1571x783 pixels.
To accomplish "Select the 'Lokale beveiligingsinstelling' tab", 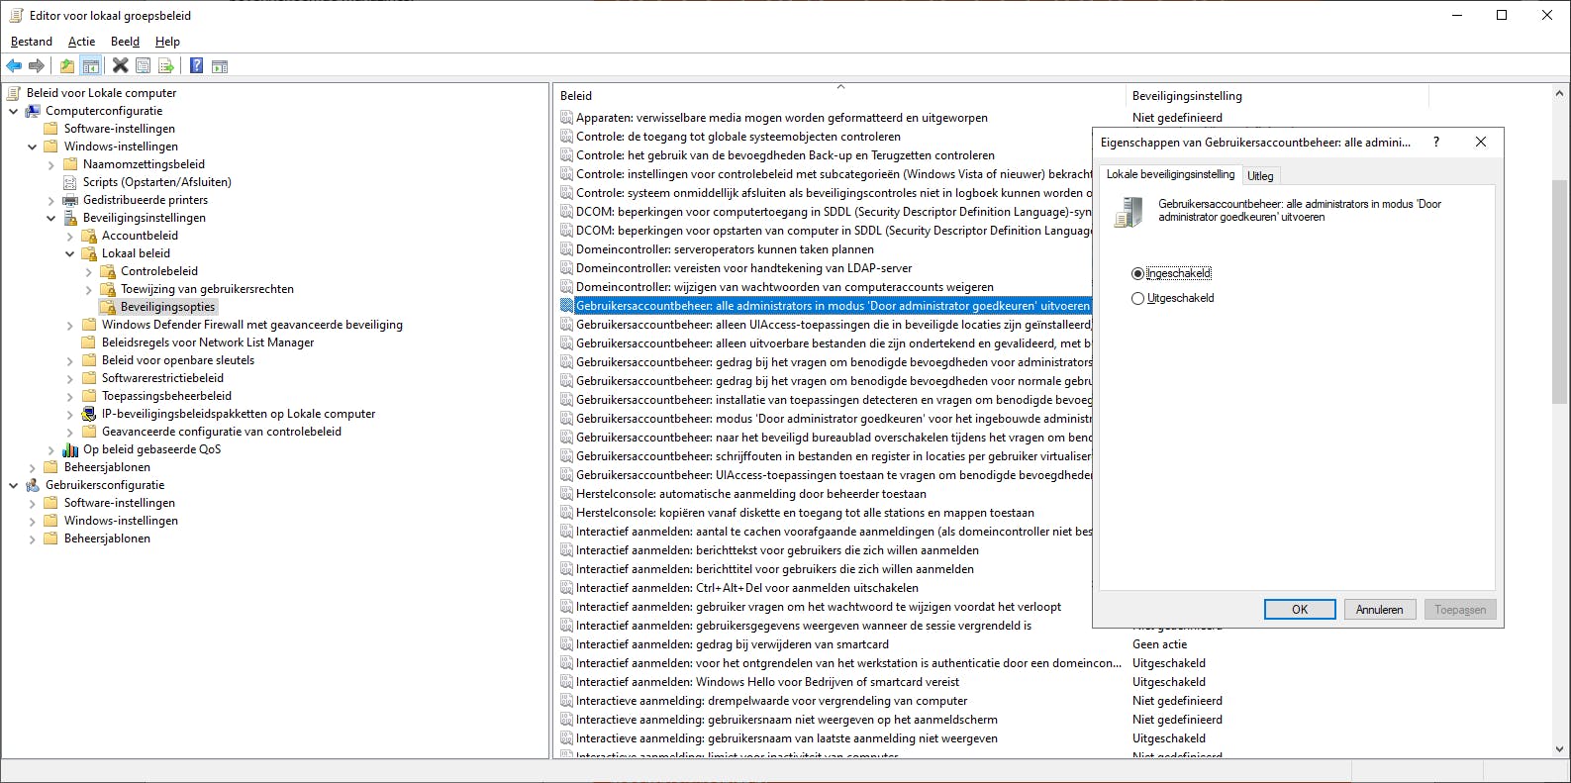I will pyautogui.click(x=1170, y=174).
